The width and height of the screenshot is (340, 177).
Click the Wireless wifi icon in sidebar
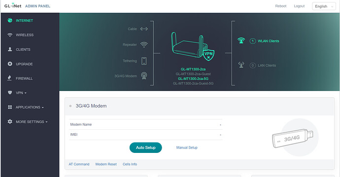pos(10,35)
